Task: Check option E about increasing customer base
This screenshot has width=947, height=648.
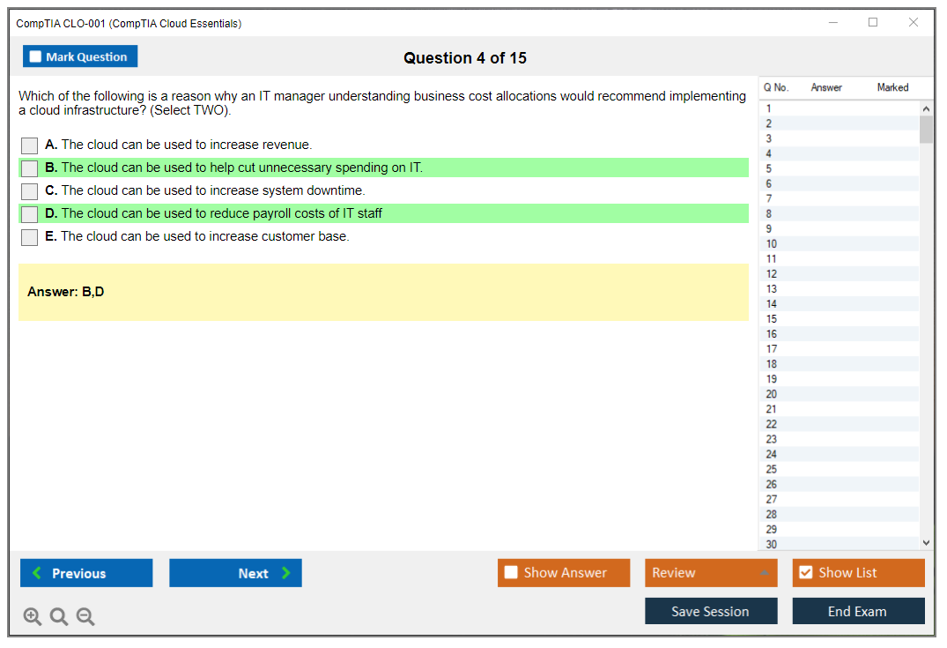Action: click(30, 237)
